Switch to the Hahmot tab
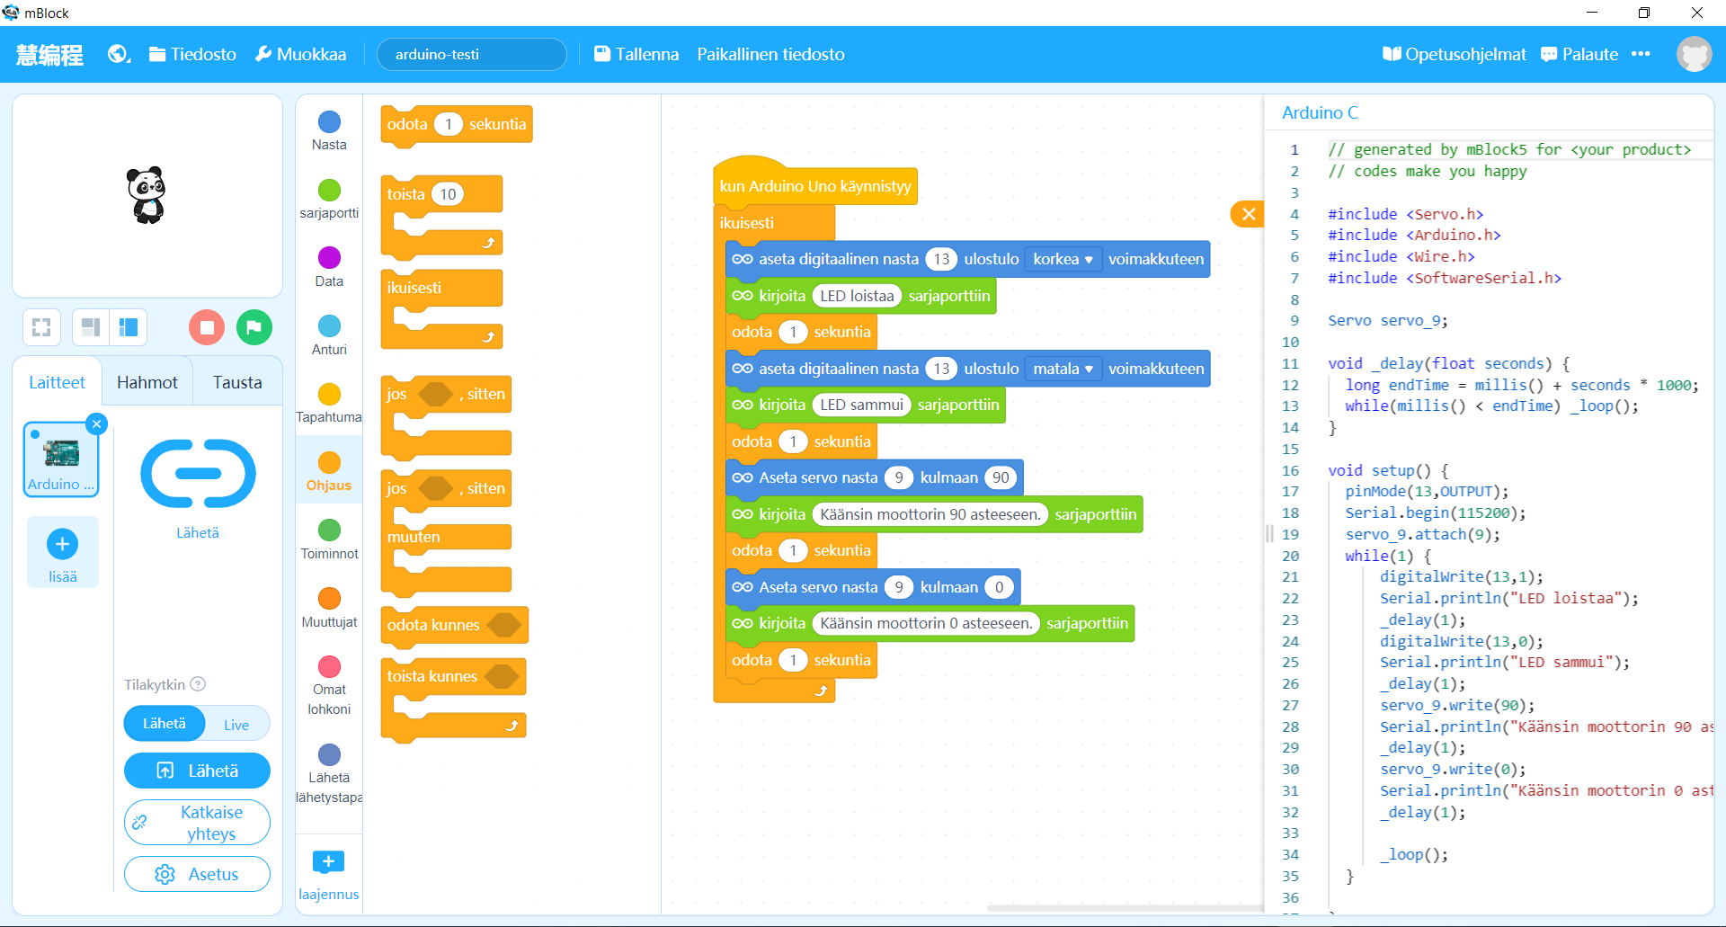 point(147,382)
